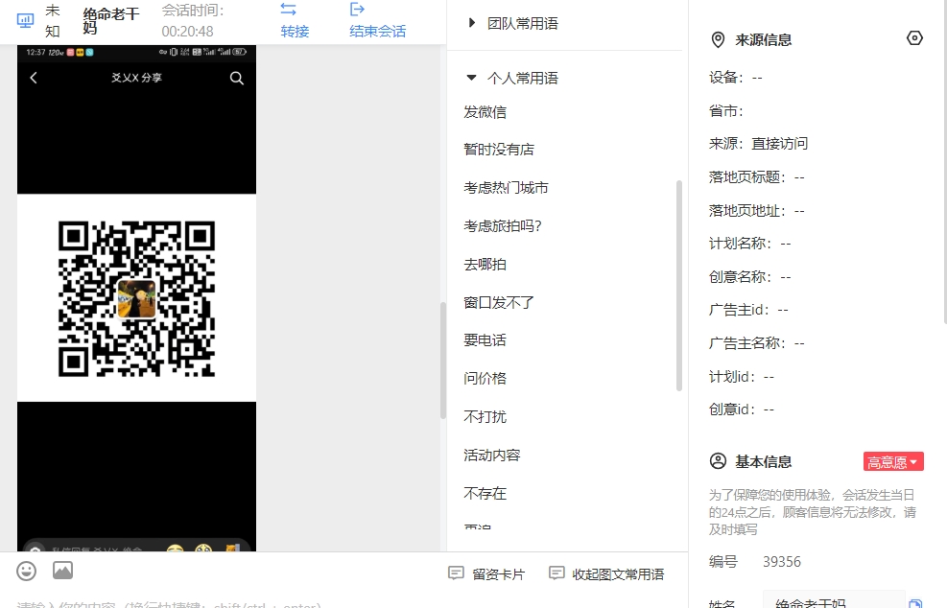Collapse the 个人常用语 section
Viewport: 947px width, 608px height.
pos(512,78)
